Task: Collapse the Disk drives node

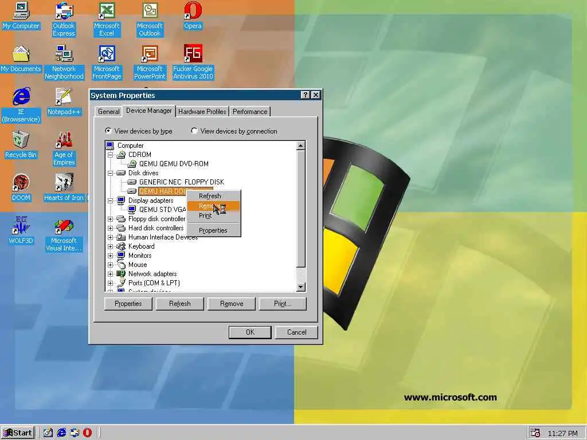Action: pyautogui.click(x=111, y=173)
